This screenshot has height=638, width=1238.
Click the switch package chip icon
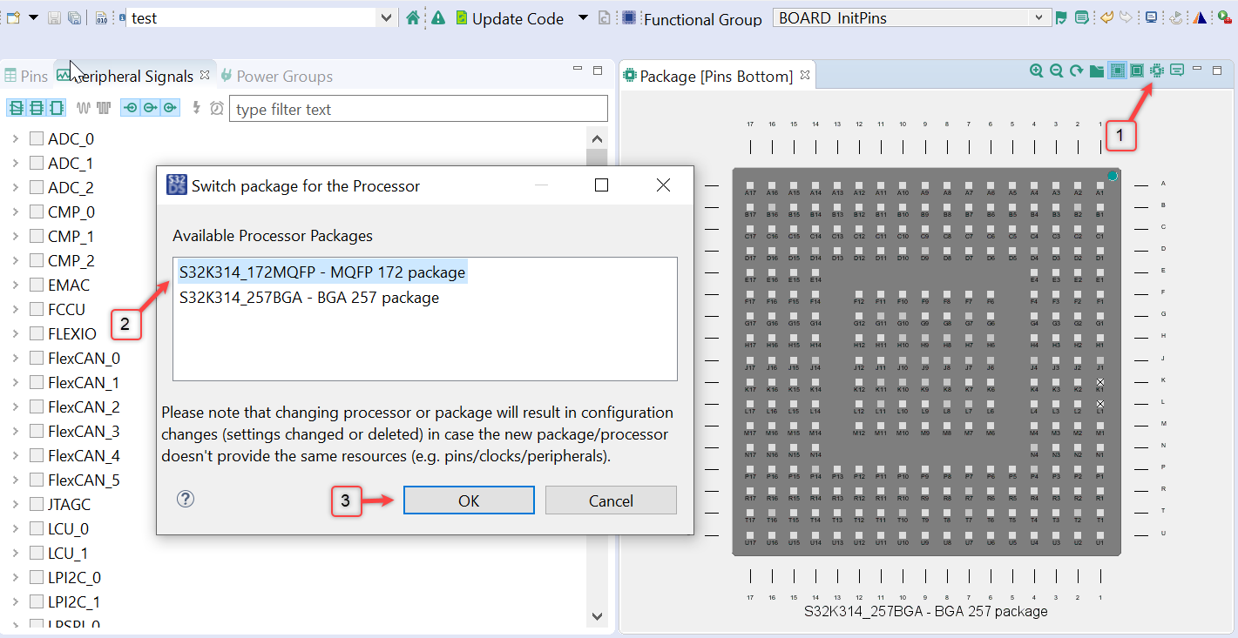[x=1157, y=71]
